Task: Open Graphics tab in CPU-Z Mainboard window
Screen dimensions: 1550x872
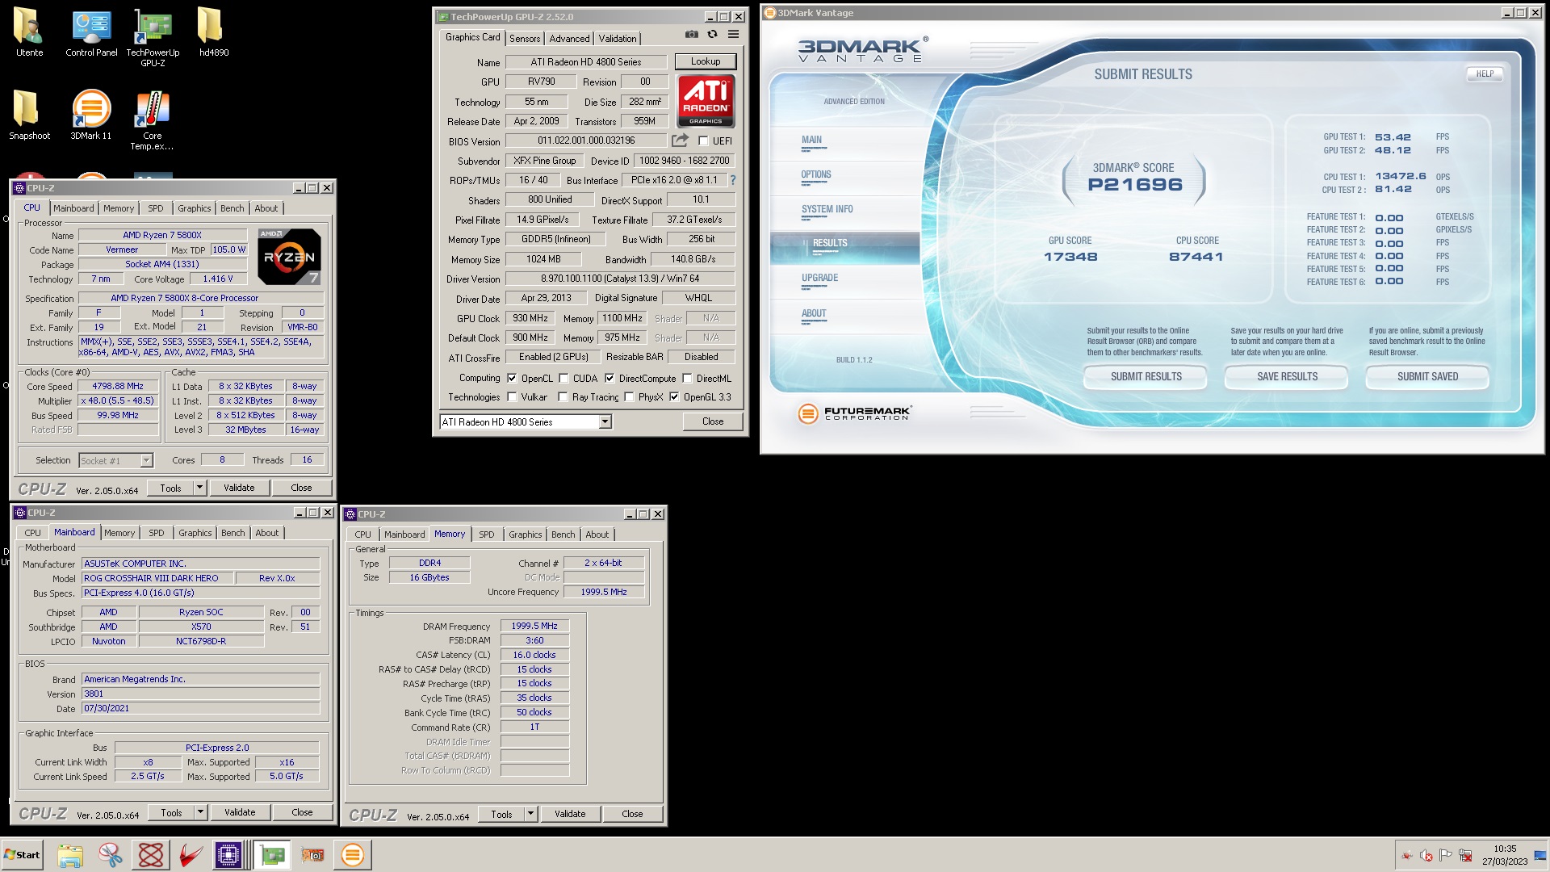Action: [x=195, y=533]
